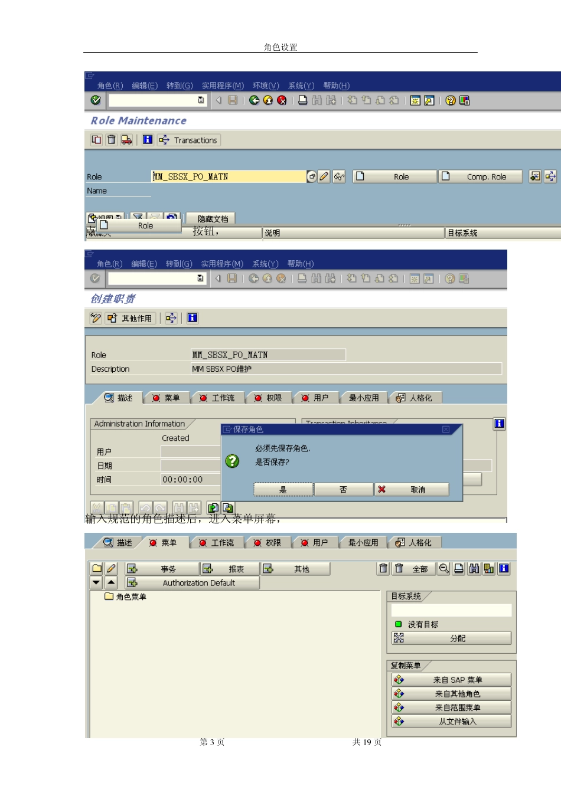Switch to the 人格化 tab in 创建职责 screen

tap(415, 398)
